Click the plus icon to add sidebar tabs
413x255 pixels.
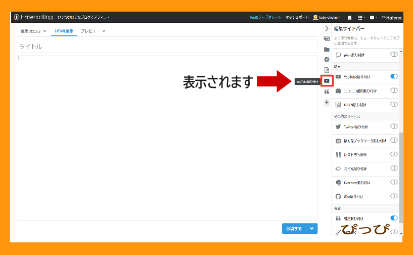[327, 102]
